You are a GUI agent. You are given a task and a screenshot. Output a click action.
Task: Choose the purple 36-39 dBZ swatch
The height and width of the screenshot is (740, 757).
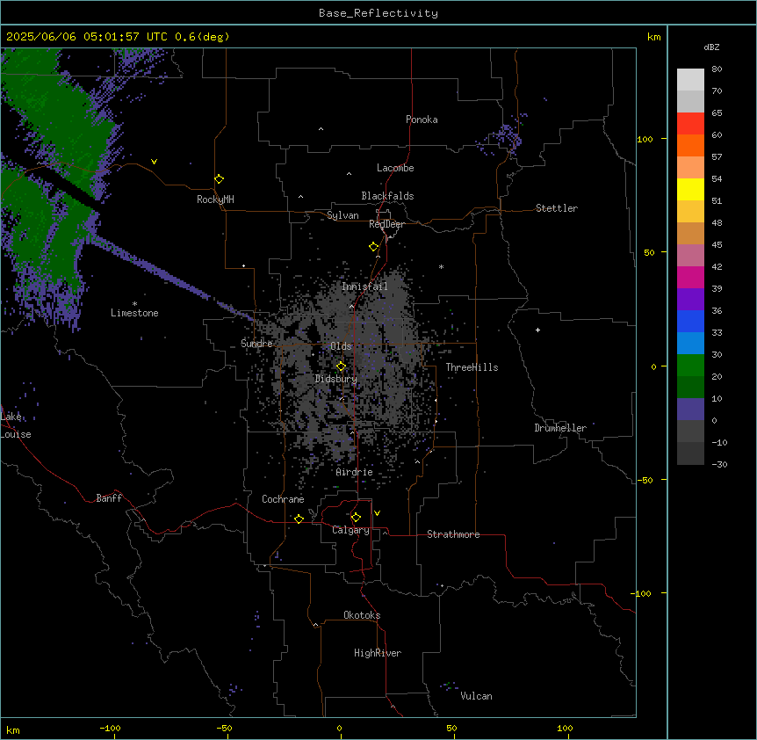click(x=690, y=300)
